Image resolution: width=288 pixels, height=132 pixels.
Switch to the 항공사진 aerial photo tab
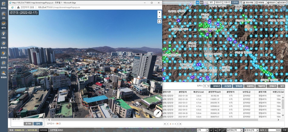click(218, 2)
